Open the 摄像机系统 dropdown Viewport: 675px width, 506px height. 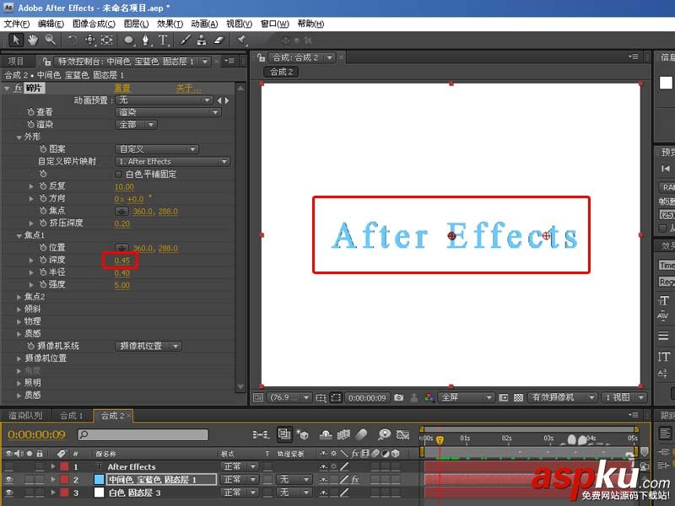(148, 347)
